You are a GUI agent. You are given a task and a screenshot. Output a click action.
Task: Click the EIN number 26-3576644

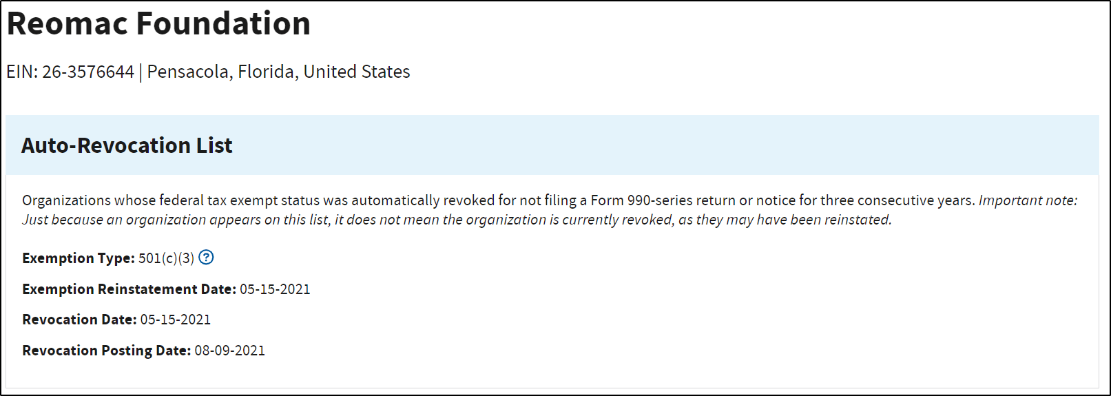88,72
